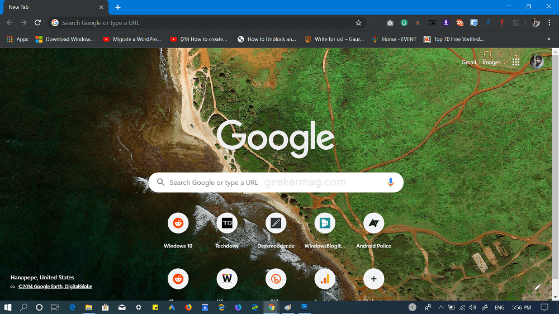
Task: Open Task View in the taskbar
Action: pos(55,307)
